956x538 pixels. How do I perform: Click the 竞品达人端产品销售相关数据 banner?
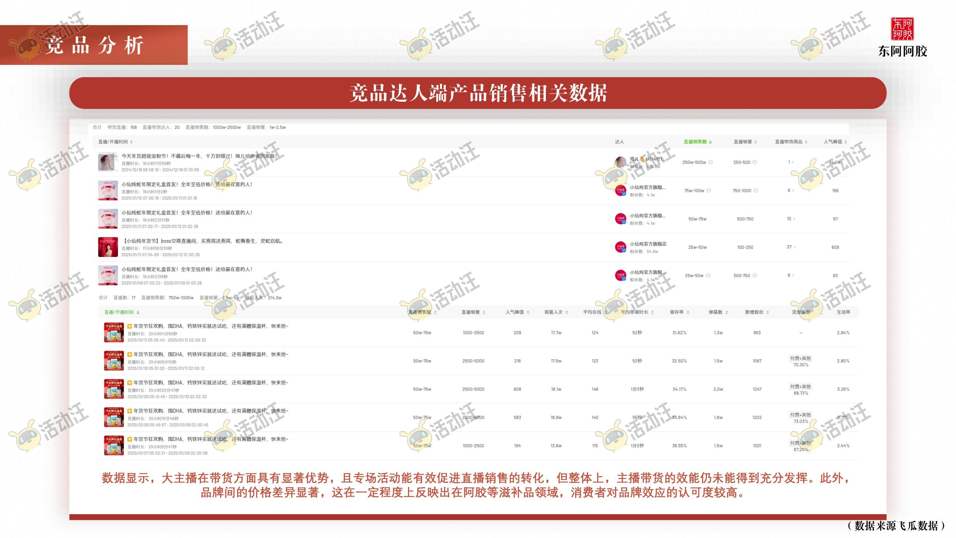[478, 93]
